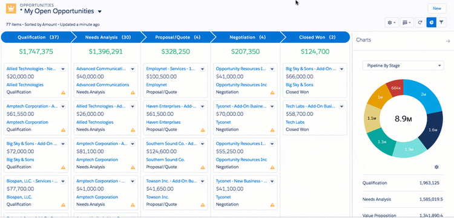Viewport: 454px width, 218px height.
Task: Open the Employnet account link
Action: (156, 85)
